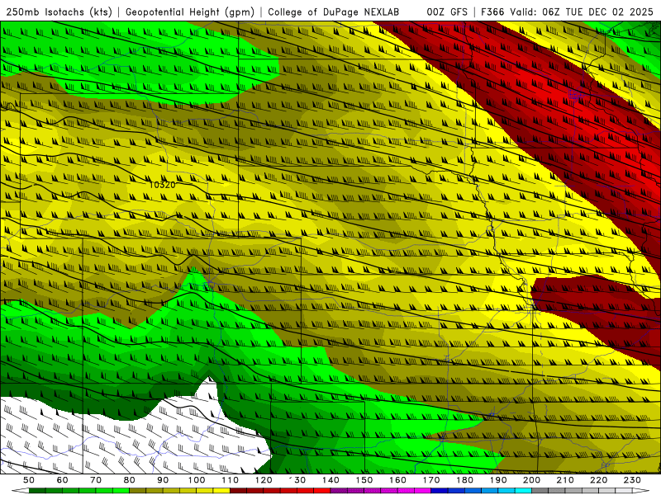Image resolution: width=661 pixels, height=495 pixels.
Task: Click the magenta swatch just left of 170
Action: [x=422, y=491]
